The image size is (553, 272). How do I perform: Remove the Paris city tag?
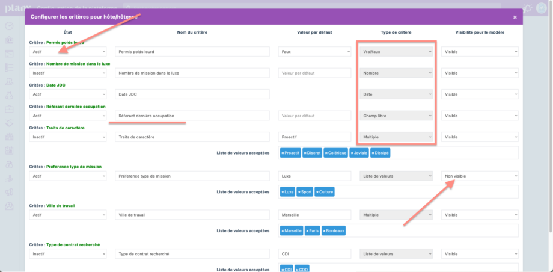308,231
